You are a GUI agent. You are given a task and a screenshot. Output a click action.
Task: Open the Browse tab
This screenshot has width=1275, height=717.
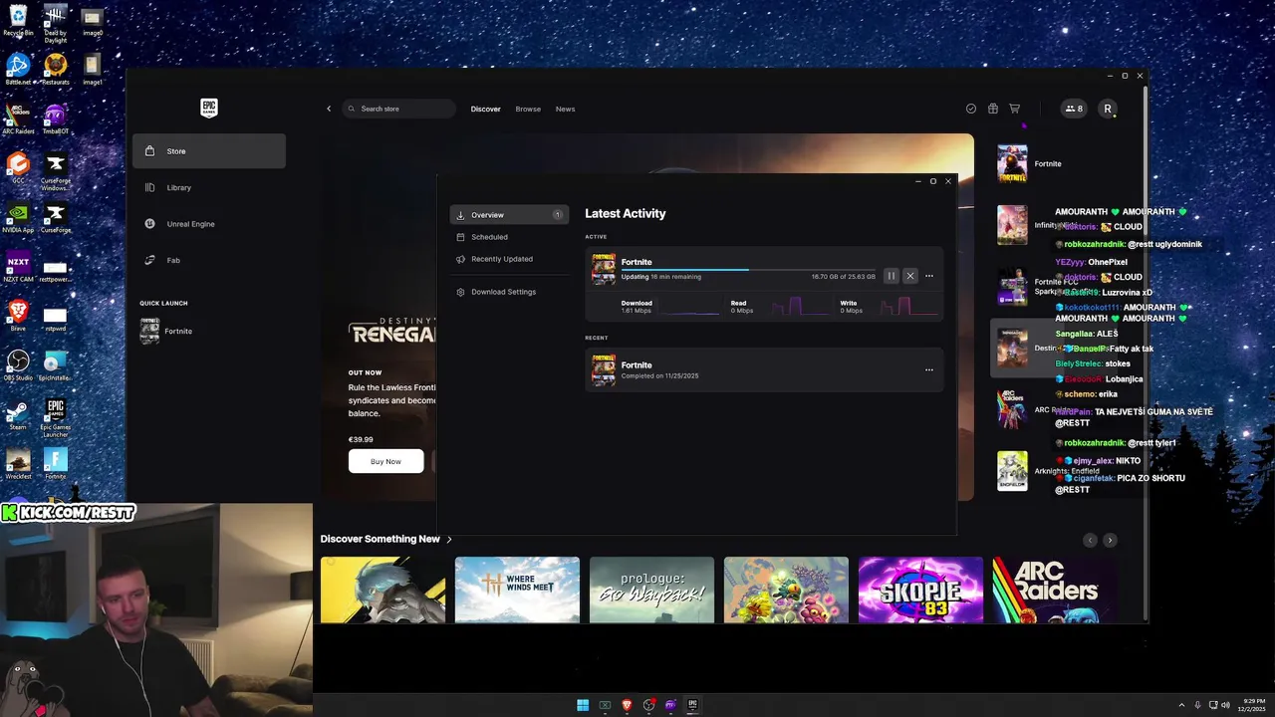(x=528, y=109)
